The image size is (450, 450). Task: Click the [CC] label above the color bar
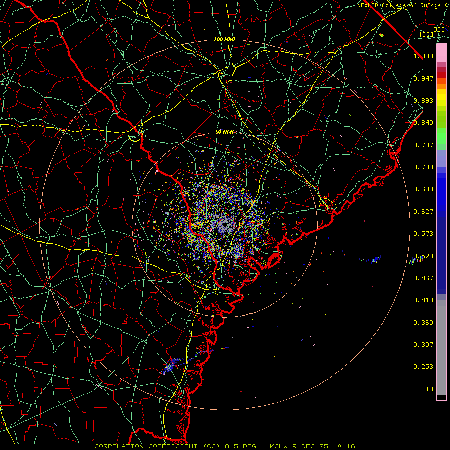pyautogui.click(x=427, y=34)
